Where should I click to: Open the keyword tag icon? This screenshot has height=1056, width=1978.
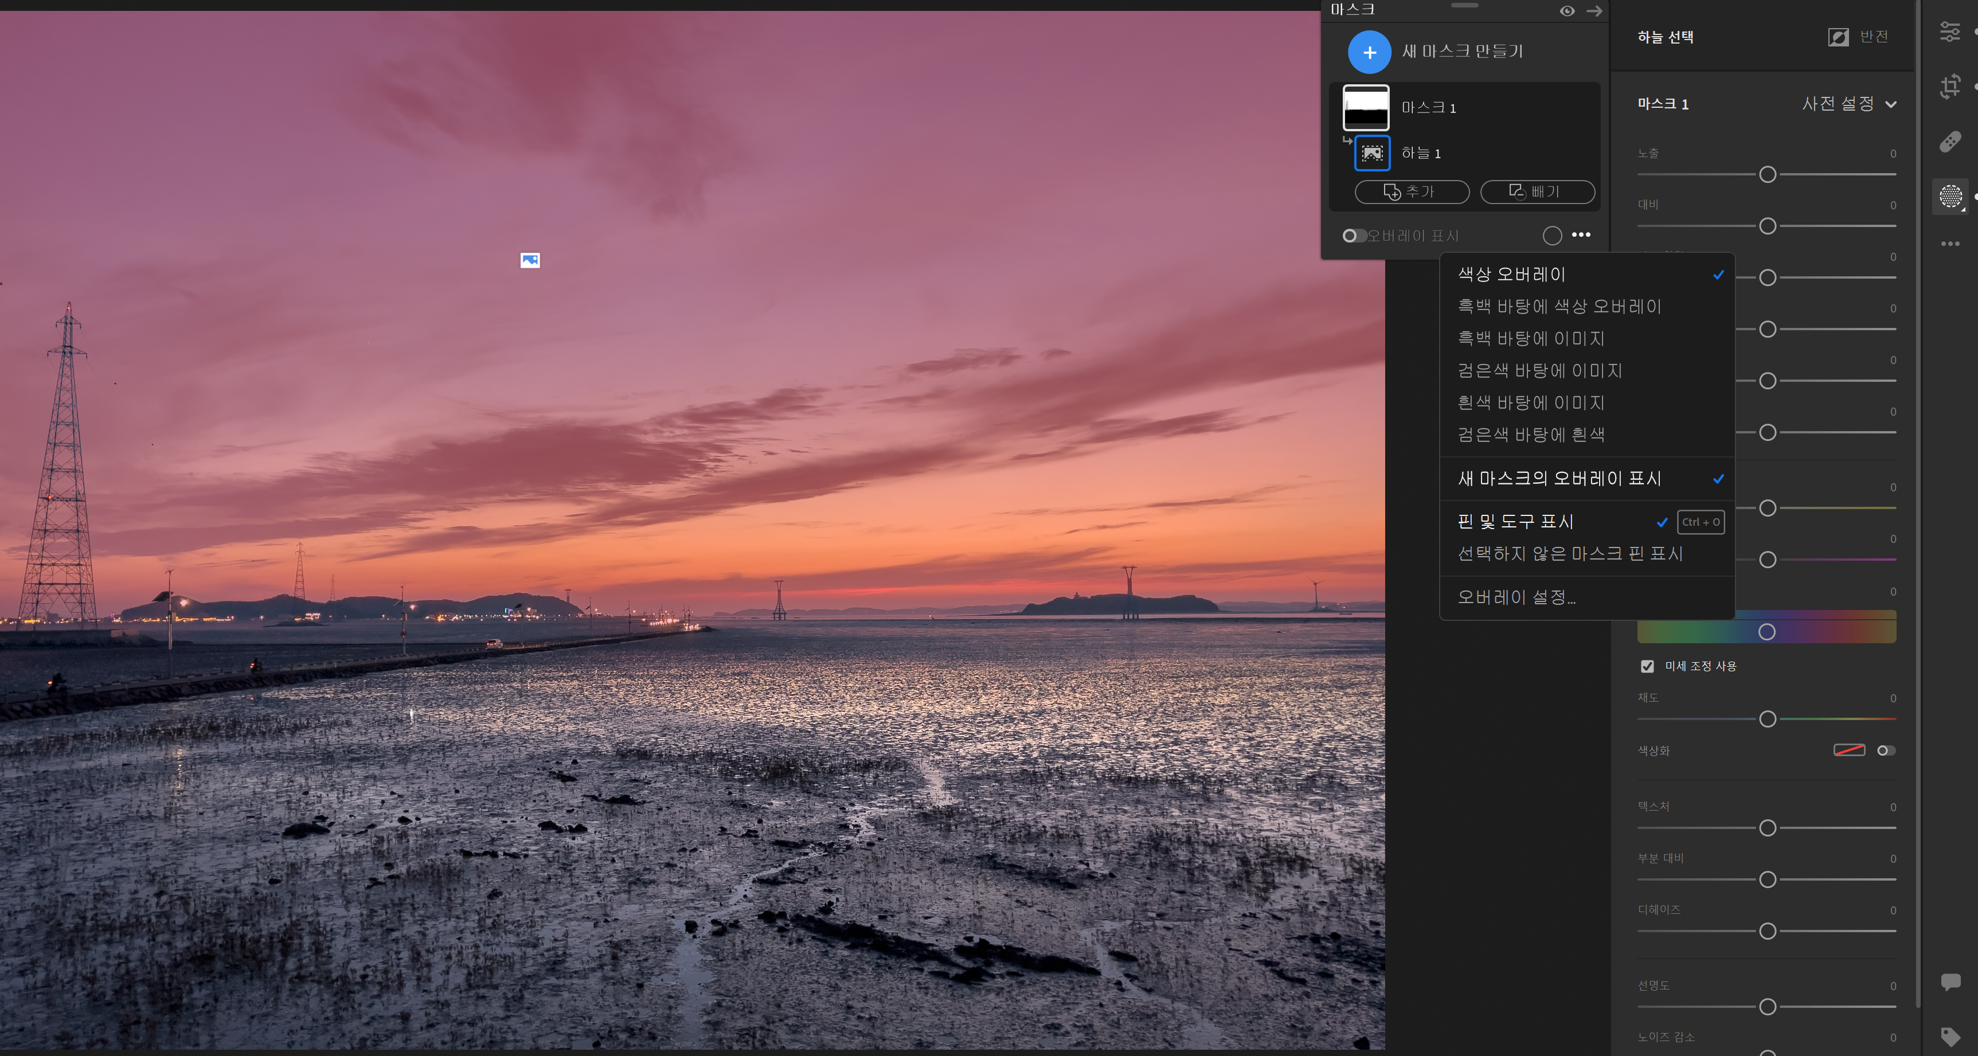[x=1950, y=1037]
